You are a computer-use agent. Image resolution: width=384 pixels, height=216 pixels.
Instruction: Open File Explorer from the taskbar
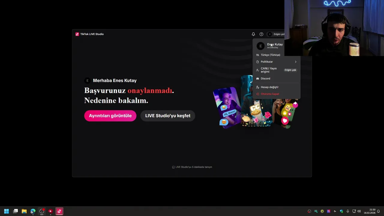tap(24, 211)
